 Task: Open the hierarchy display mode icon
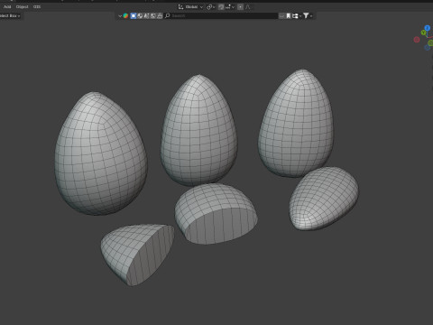tap(295, 15)
